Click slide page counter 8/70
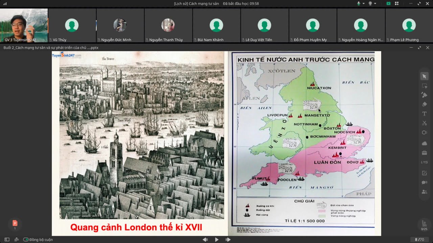This screenshot has width=433, height=243. click(419, 239)
